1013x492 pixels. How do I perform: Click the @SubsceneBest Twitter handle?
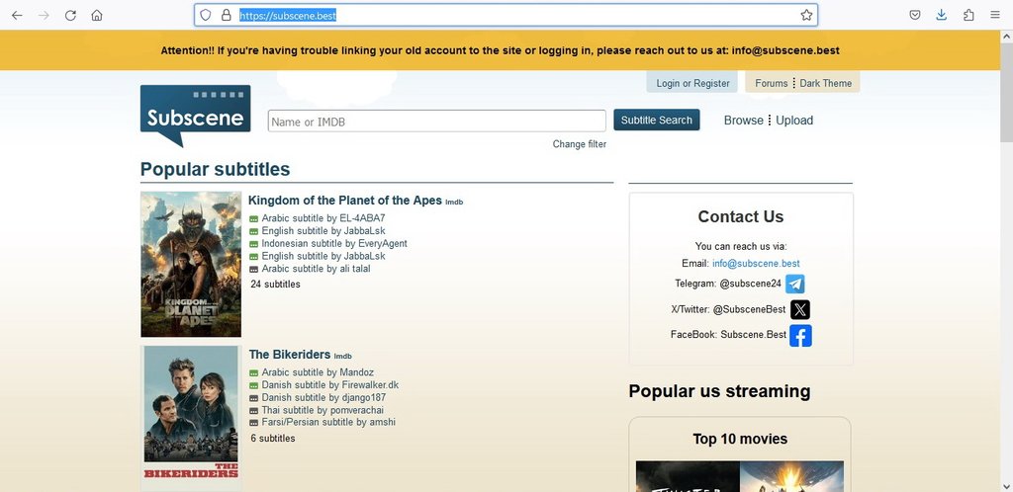[x=750, y=309]
